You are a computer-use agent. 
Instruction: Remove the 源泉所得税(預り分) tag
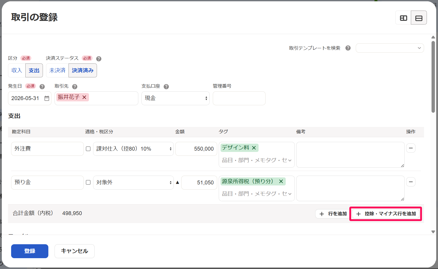(281, 181)
